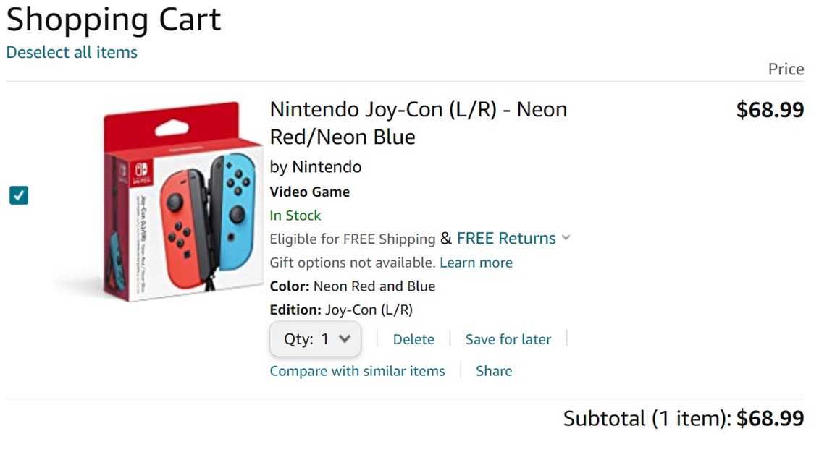Click the item price $68.99 in Price column
The image size is (819, 460).
770,110
